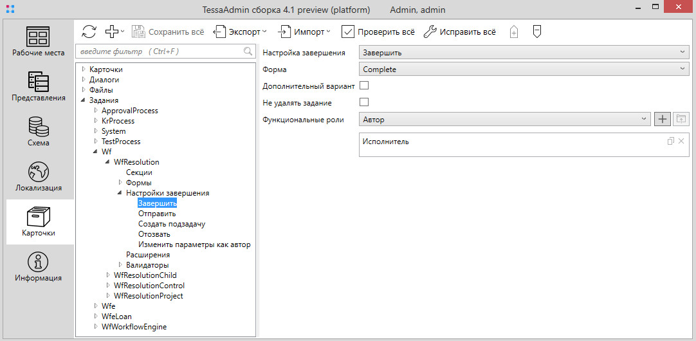This screenshot has width=696, height=341.
Task: Click the plus add icon in toolbar
Action: pyautogui.click(x=113, y=32)
